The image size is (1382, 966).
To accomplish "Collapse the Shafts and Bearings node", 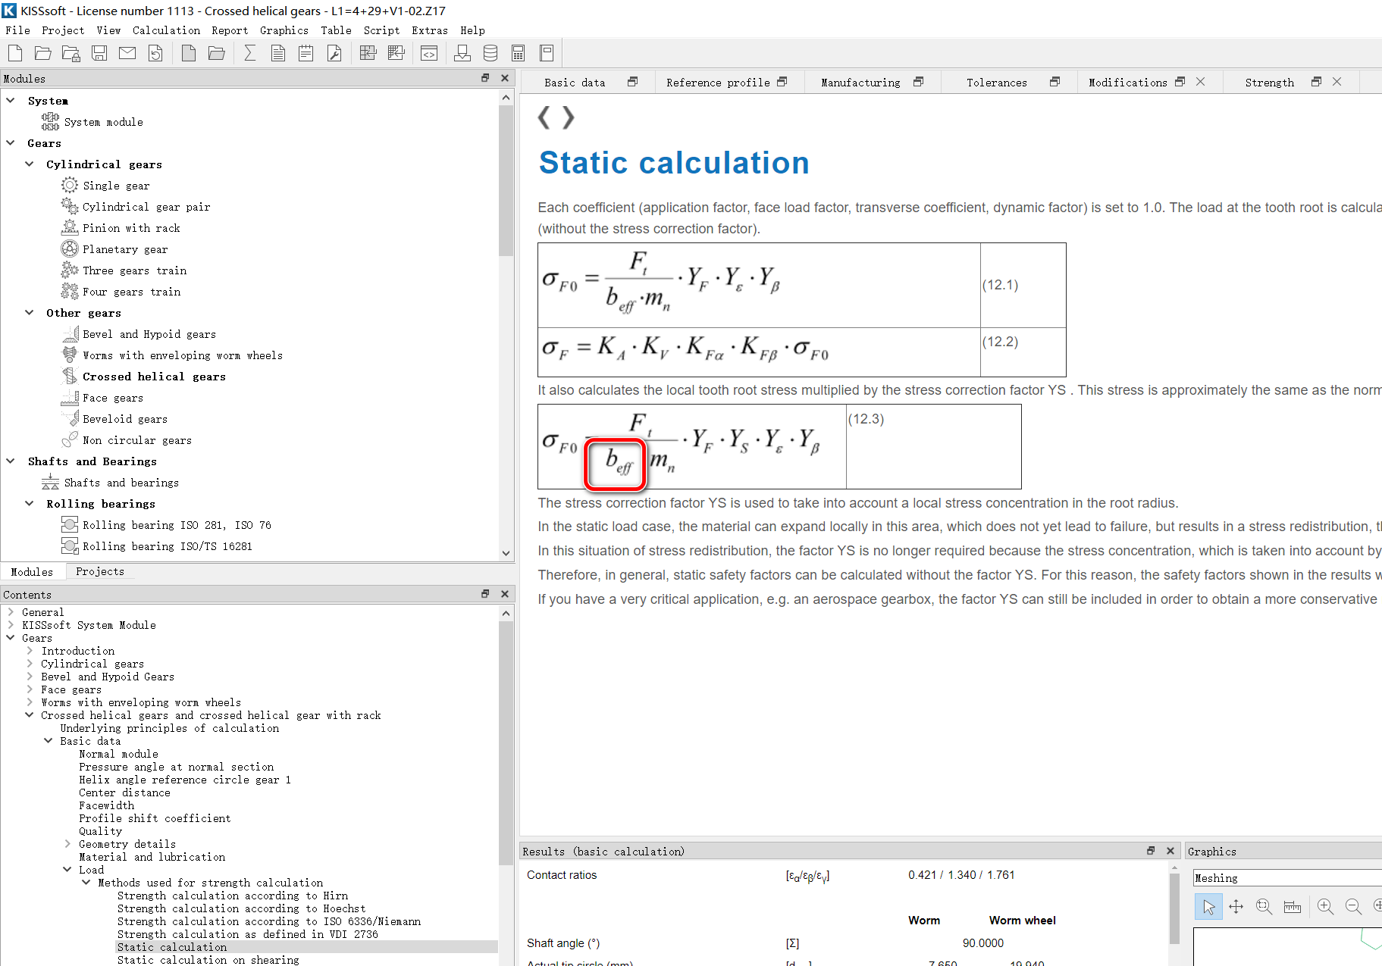I will (x=11, y=461).
